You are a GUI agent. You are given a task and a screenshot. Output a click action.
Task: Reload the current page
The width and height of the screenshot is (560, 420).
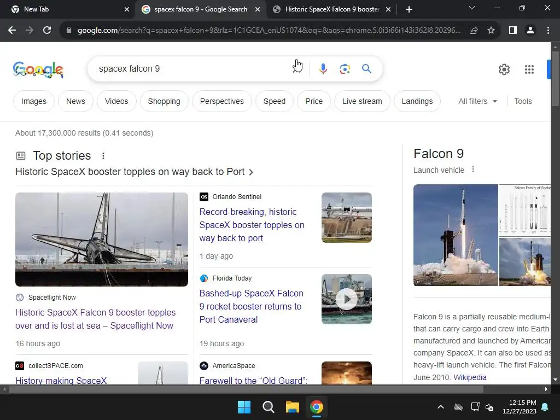[47, 31]
